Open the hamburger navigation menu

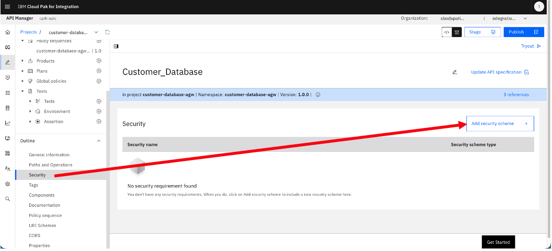tap(7, 7)
